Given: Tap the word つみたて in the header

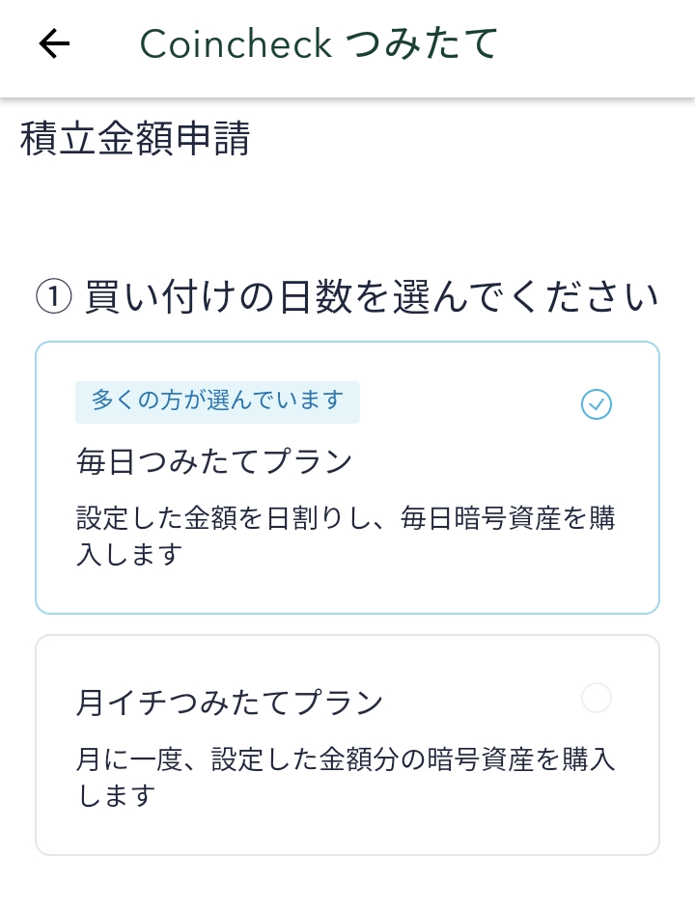Looking at the screenshot, I should (x=422, y=43).
